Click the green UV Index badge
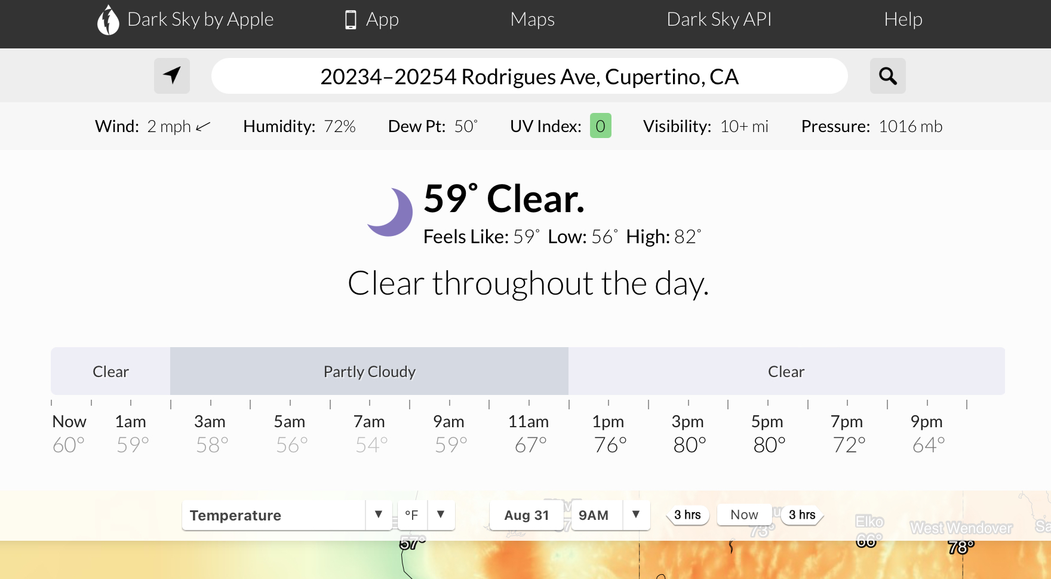Image resolution: width=1051 pixels, height=579 pixels. point(600,125)
